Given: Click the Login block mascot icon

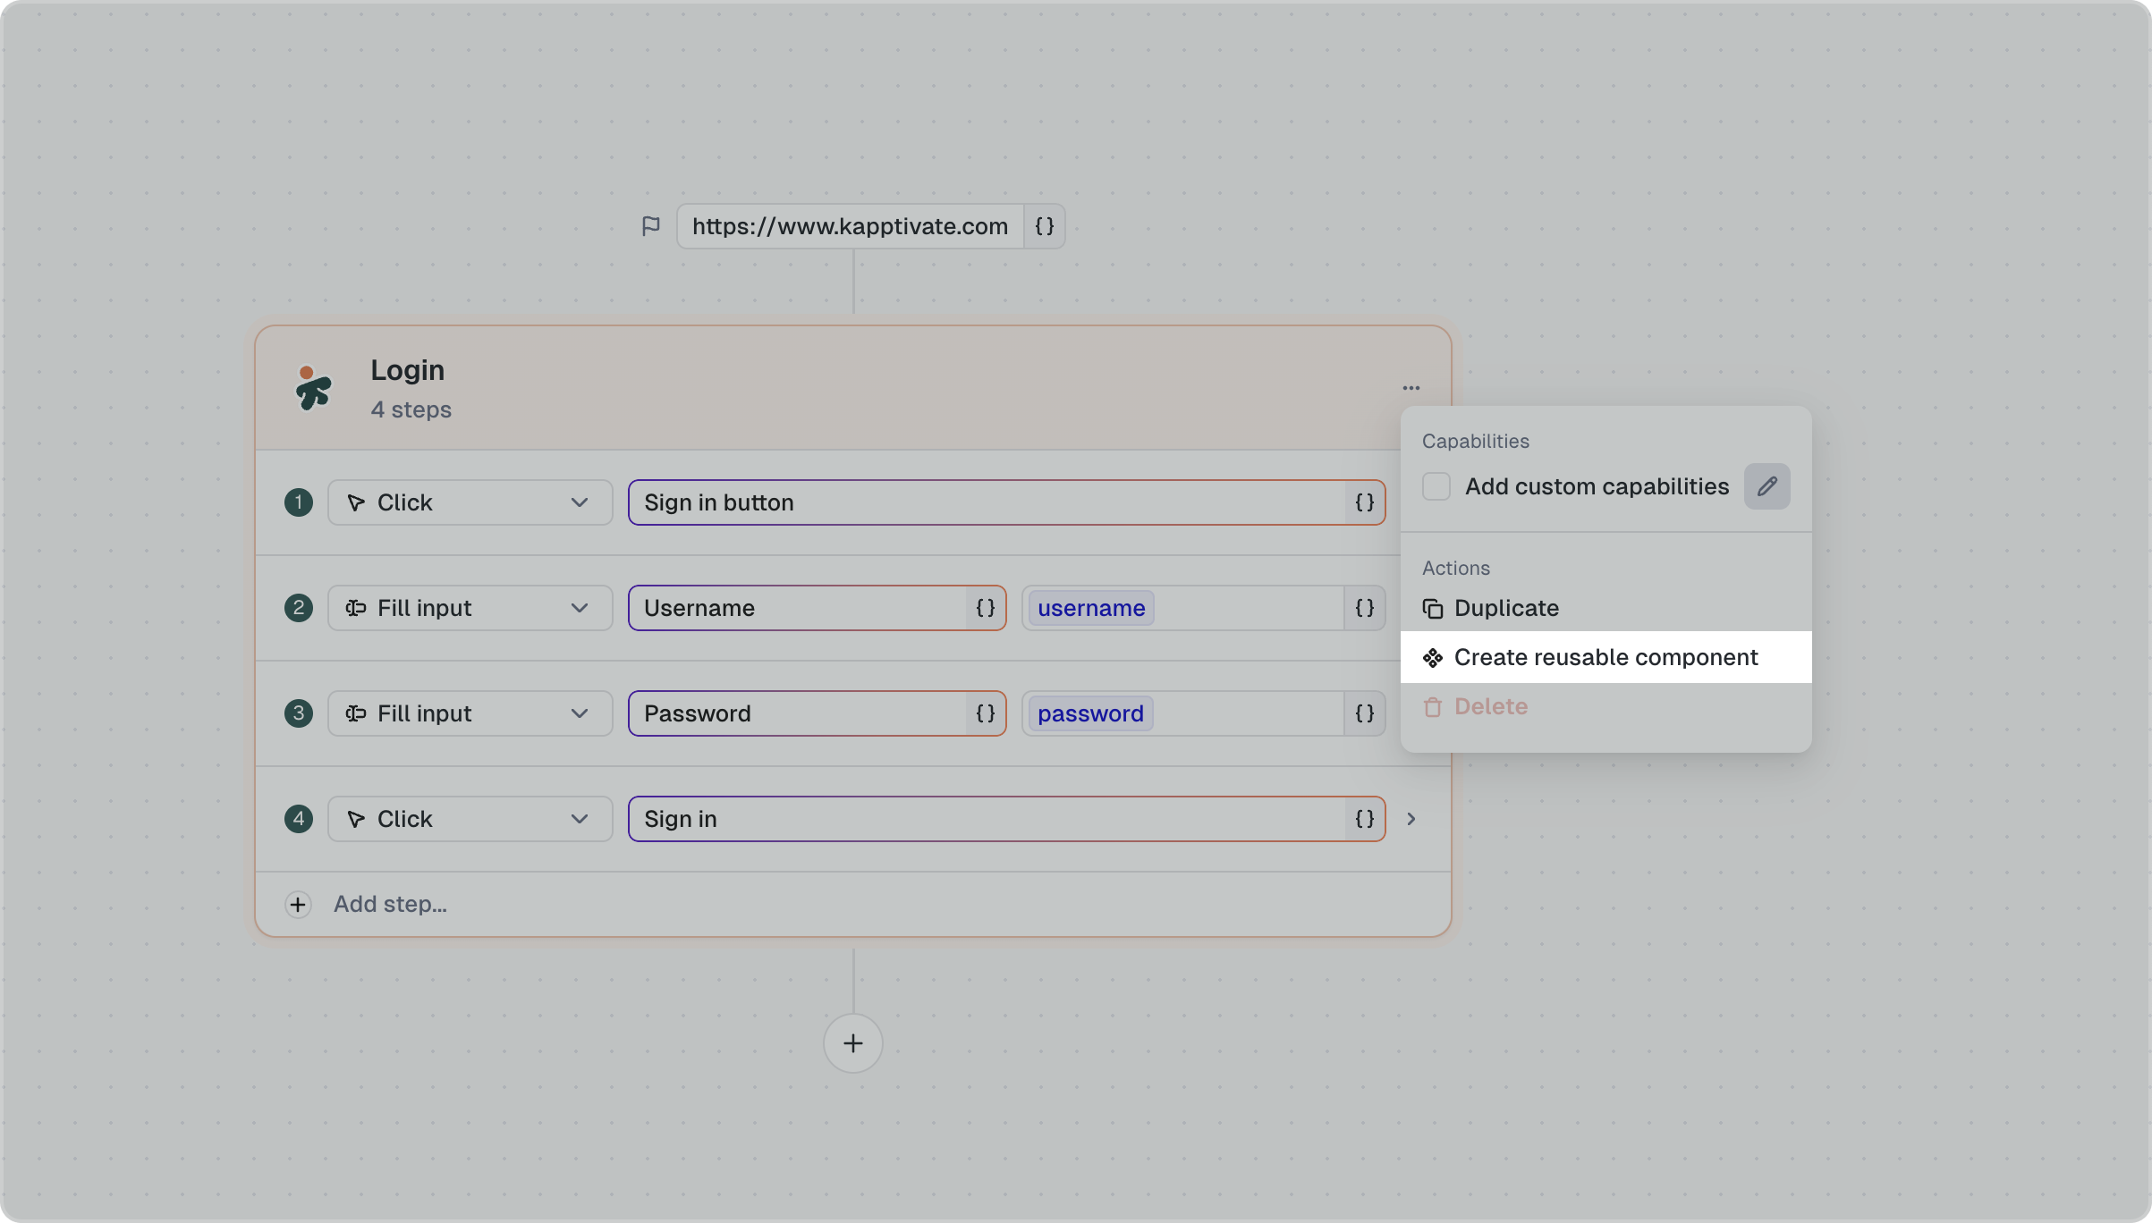Looking at the screenshot, I should pyautogui.click(x=313, y=388).
